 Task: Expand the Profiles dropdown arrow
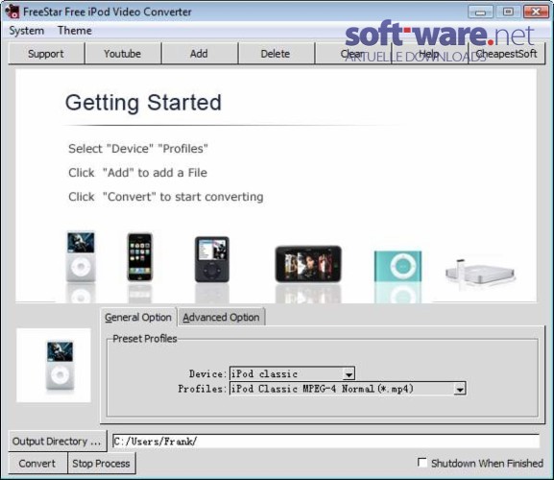(x=459, y=389)
